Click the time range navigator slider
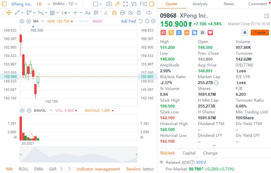 pyautogui.click(x=78, y=154)
